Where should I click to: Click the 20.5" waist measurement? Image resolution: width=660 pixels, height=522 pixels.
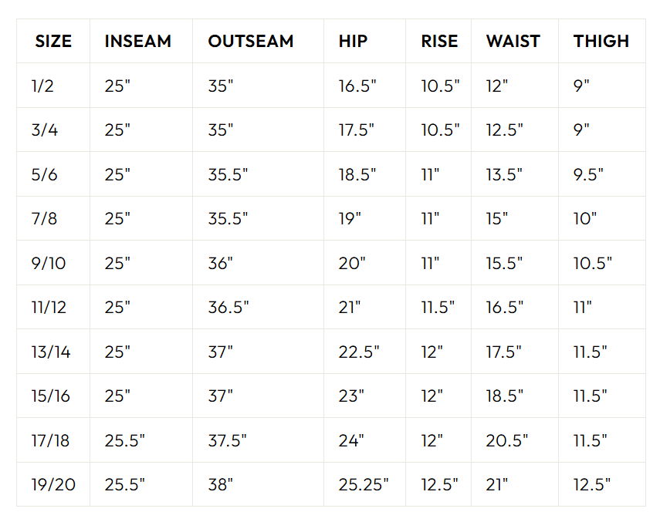tap(507, 440)
